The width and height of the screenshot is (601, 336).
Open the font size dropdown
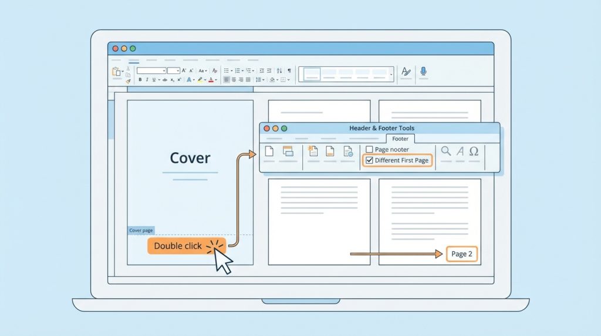(x=174, y=70)
